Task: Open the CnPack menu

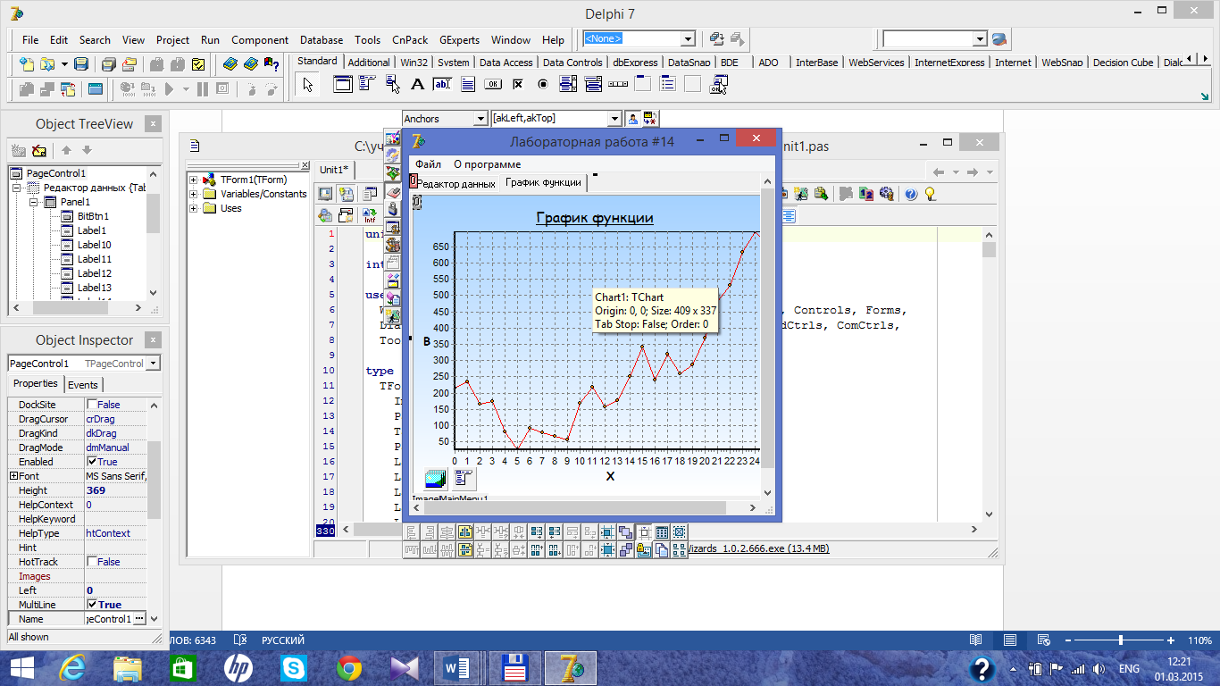Action: [410, 40]
